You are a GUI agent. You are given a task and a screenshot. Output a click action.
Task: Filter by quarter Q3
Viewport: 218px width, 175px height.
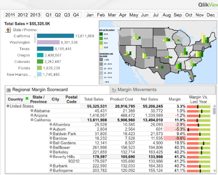click(67, 15)
